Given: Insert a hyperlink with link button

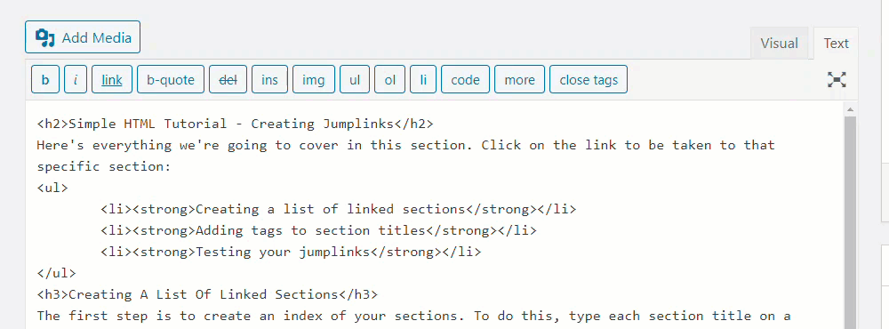Looking at the screenshot, I should point(112,79).
